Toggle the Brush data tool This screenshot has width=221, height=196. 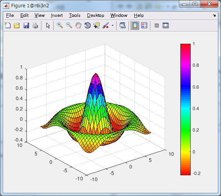[106, 25]
